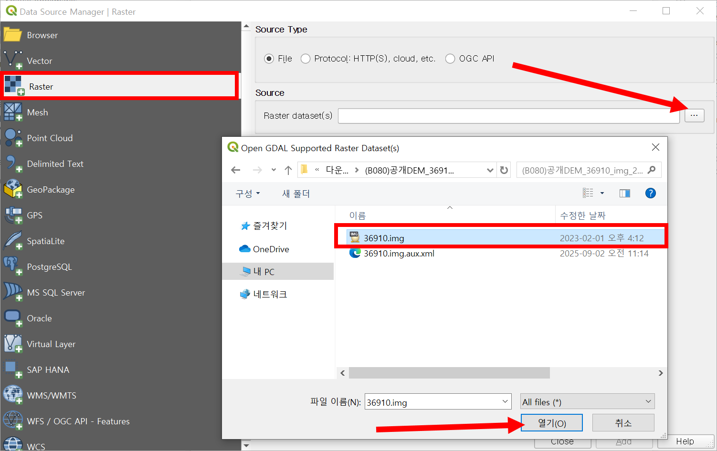Expand the address bar path dropdown
Screen dimensions: 717x451
pos(490,170)
